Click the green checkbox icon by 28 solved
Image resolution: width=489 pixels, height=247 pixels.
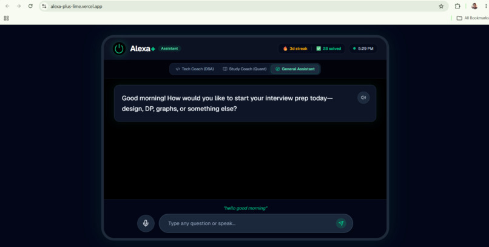319,49
